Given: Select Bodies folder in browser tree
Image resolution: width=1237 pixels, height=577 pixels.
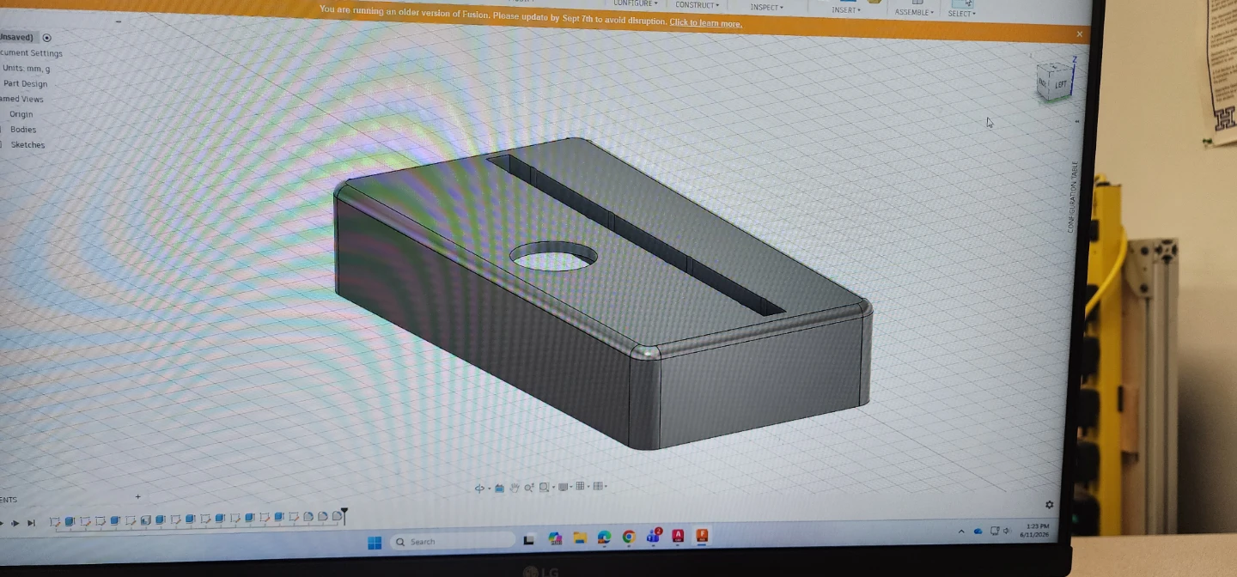Looking at the screenshot, I should coord(23,130).
